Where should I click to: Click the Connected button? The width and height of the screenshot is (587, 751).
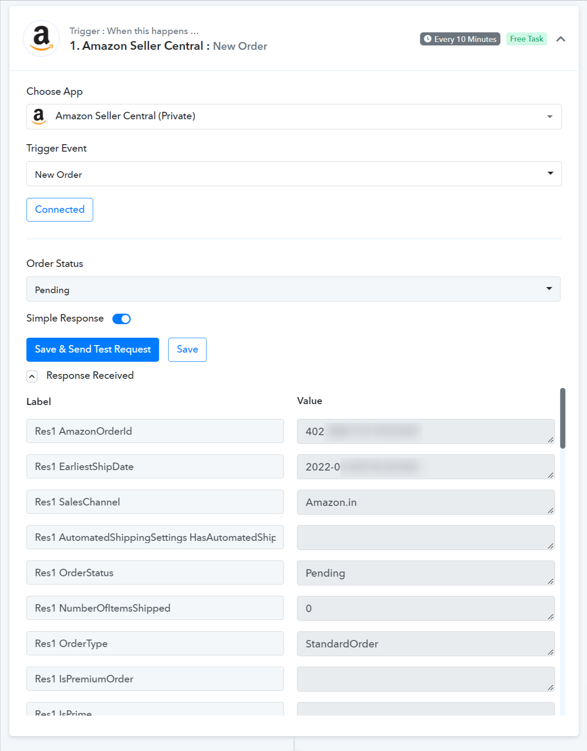[60, 210]
